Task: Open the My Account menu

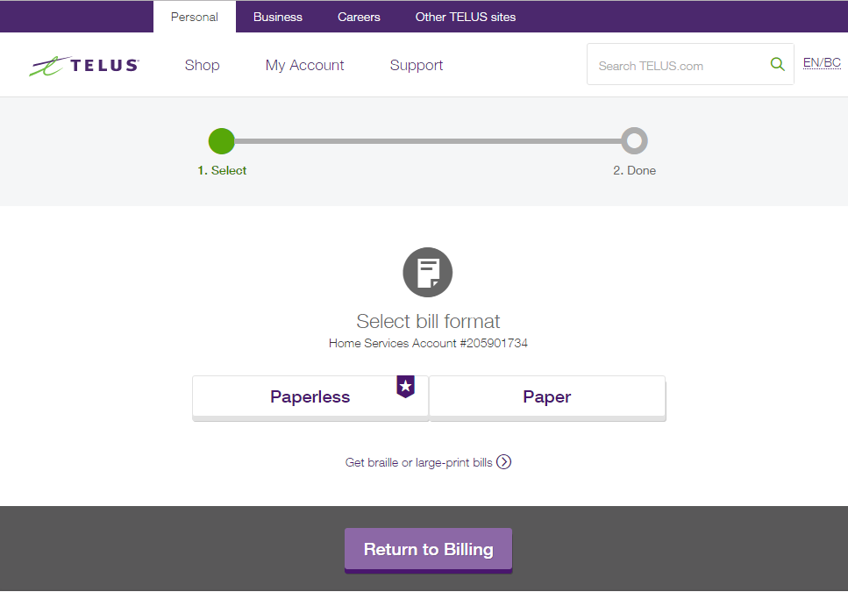Action: click(304, 65)
